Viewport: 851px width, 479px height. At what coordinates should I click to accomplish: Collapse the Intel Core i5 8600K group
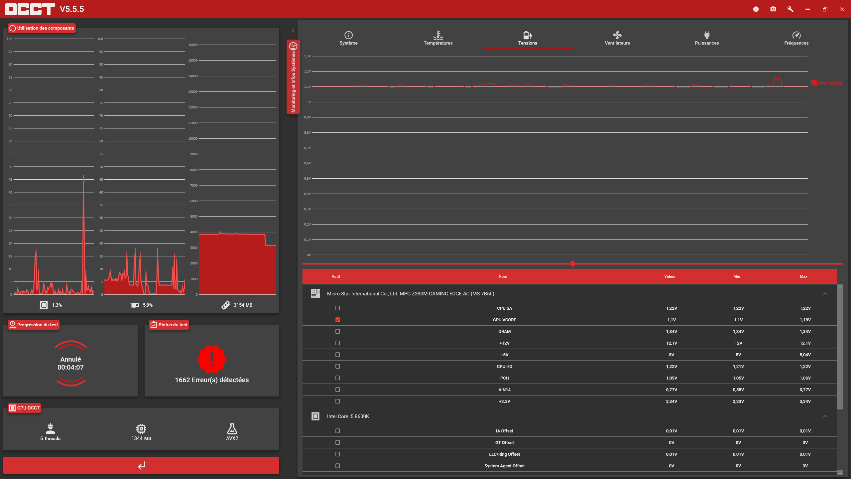coord(825,416)
